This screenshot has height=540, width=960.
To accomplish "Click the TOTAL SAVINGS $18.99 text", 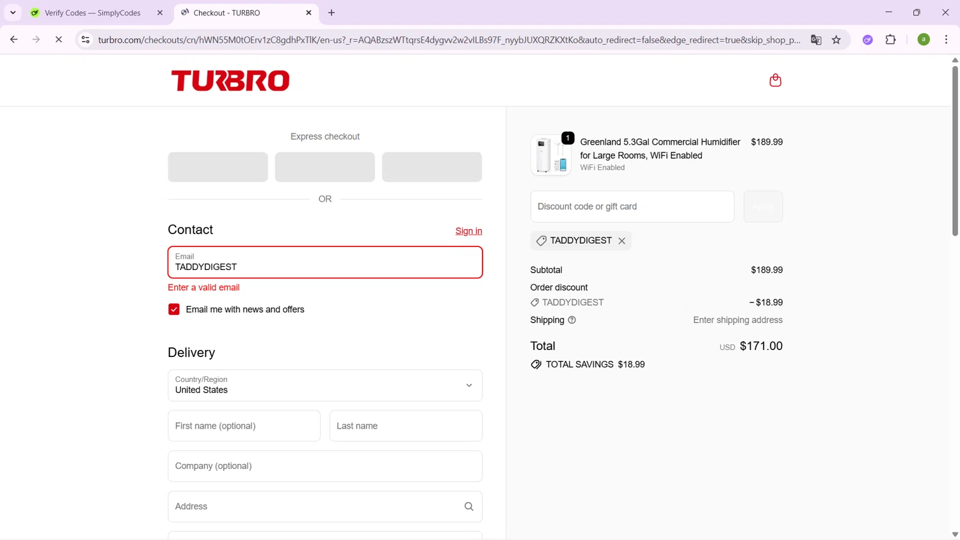I will pos(595,365).
